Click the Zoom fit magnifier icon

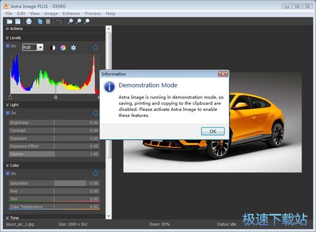87,21
